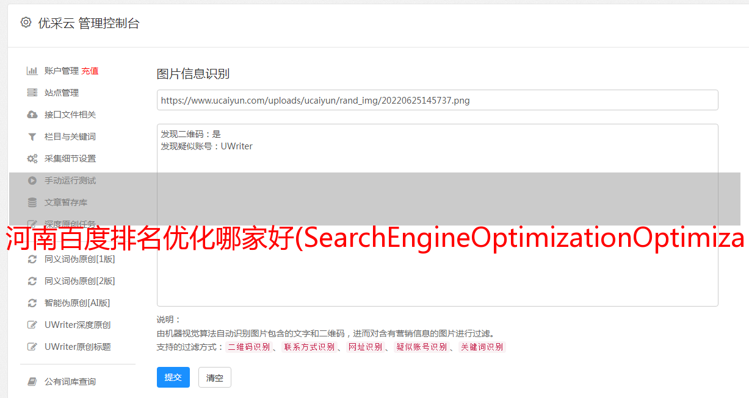Screen dimensions: 749x398
Task: Open the 站点管理 menu item
Action: (x=62, y=93)
